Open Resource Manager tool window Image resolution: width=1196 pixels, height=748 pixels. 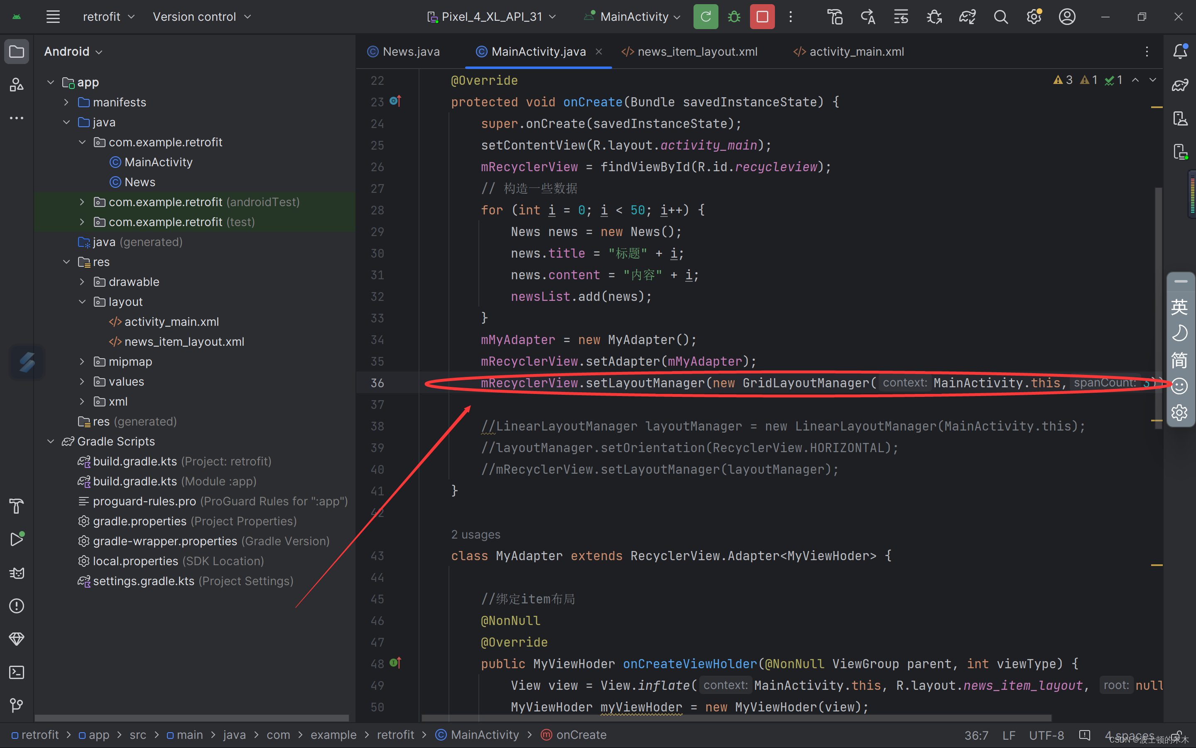coord(17,85)
